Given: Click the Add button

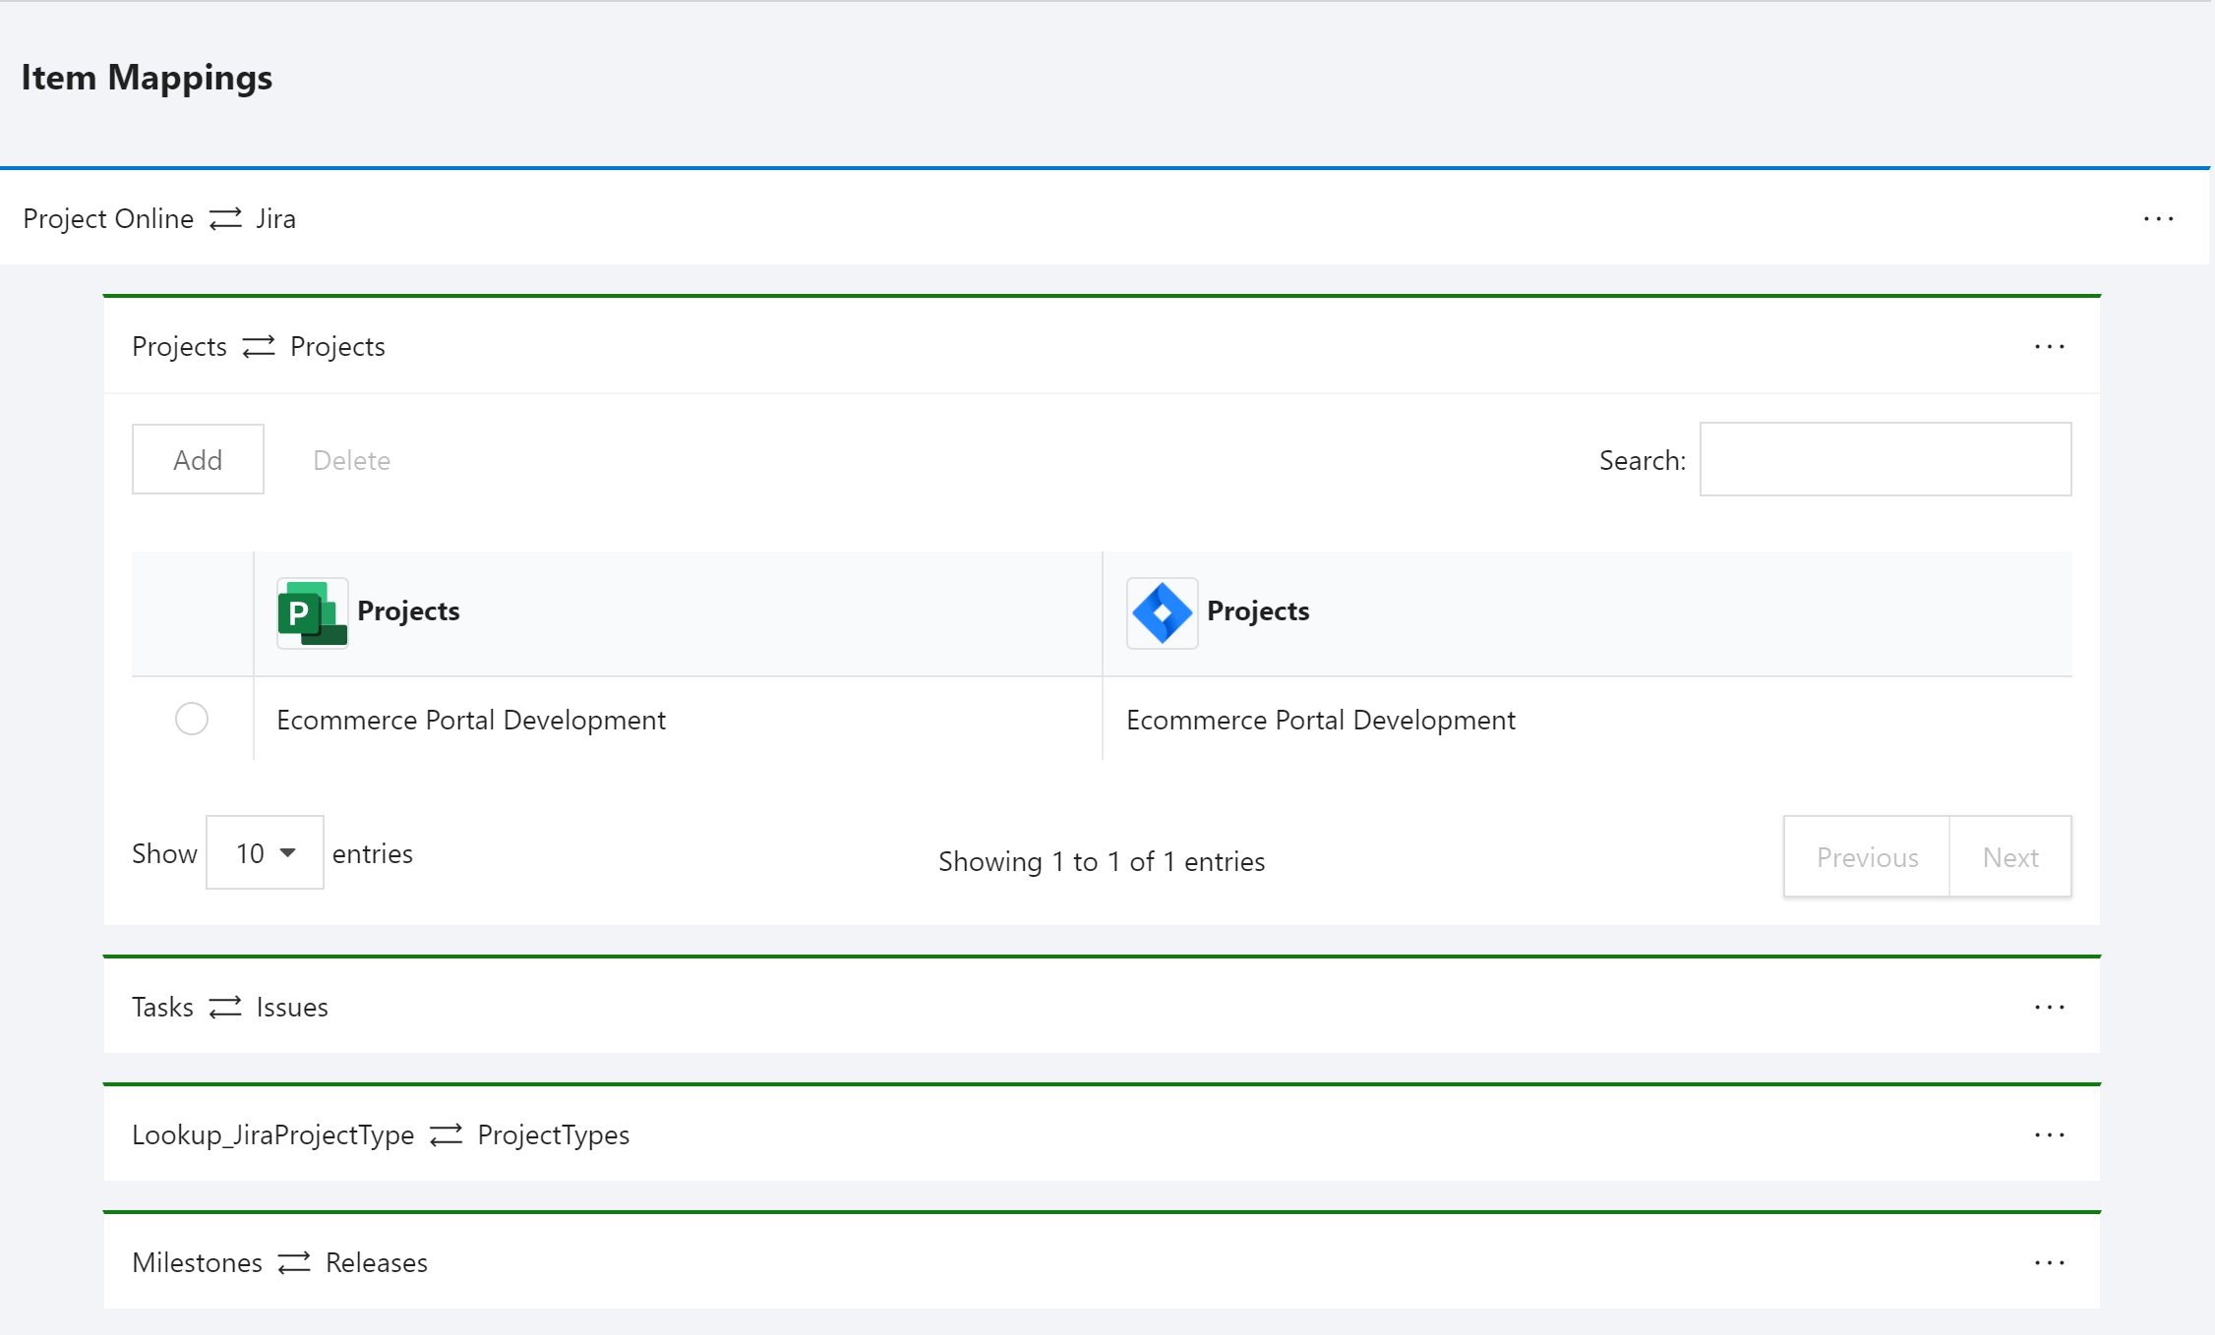Looking at the screenshot, I should (x=198, y=459).
